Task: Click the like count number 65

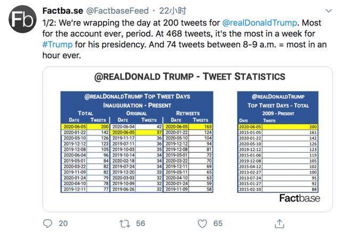Action: tap(218, 223)
